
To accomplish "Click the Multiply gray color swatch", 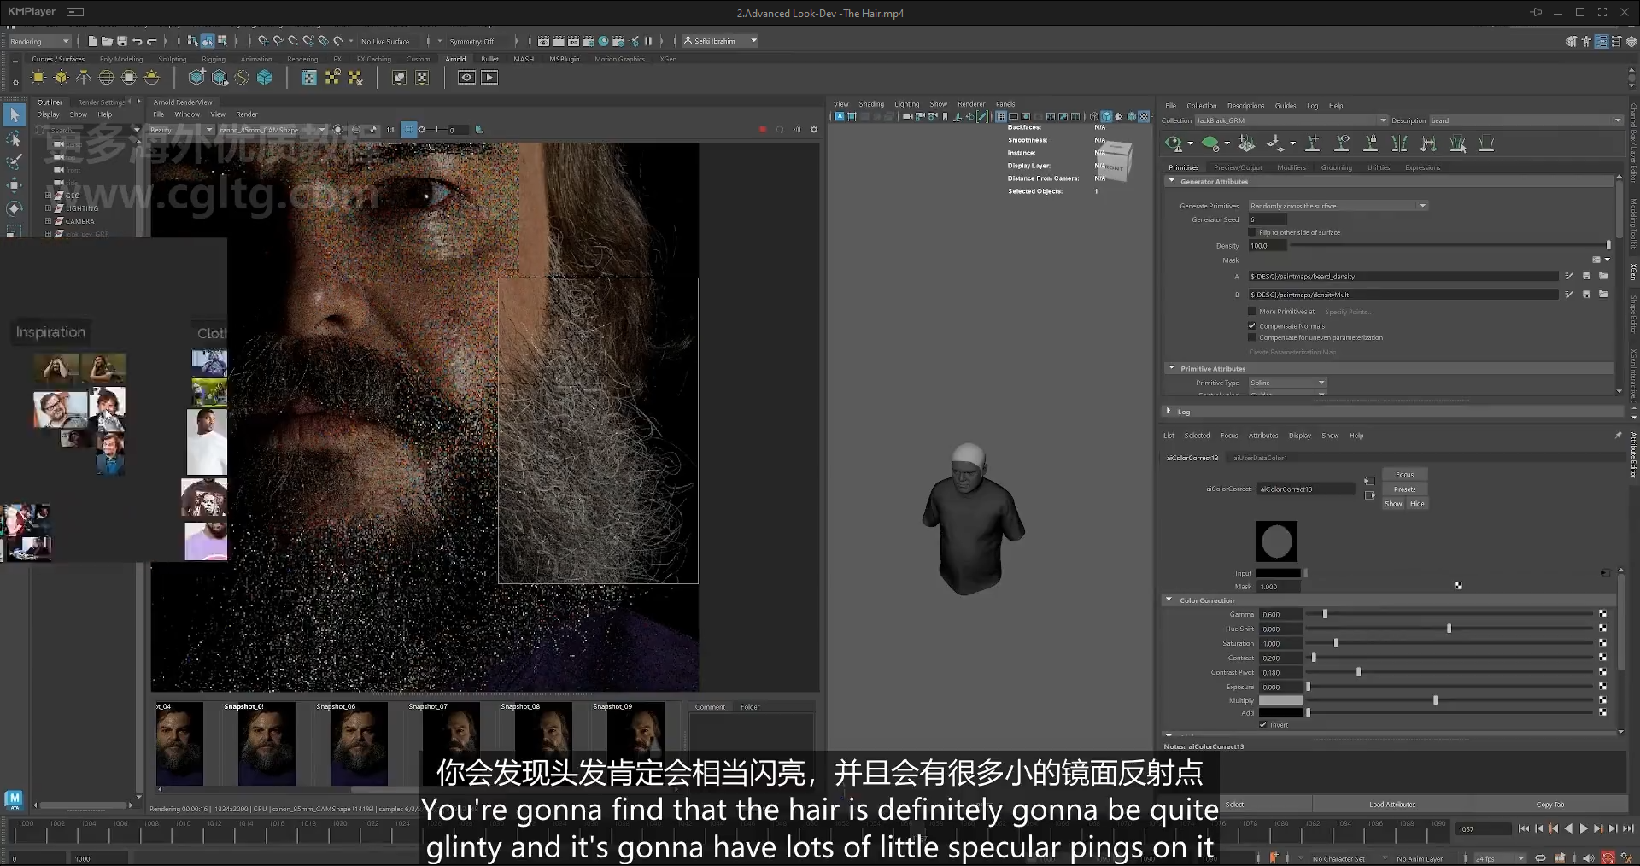I will tap(1280, 700).
